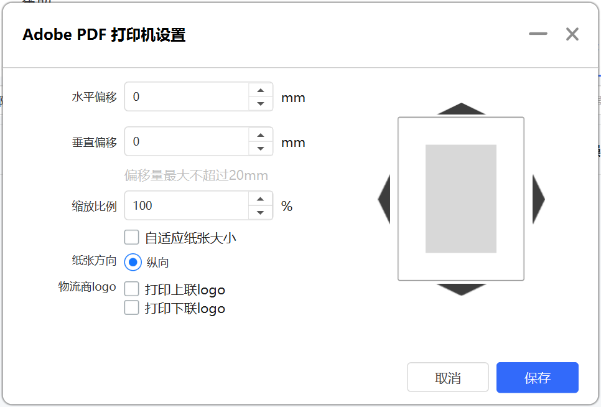Screen dimensions: 601x407
Task: Enable the 自适应纸张大小 checkbox
Action: coord(131,237)
